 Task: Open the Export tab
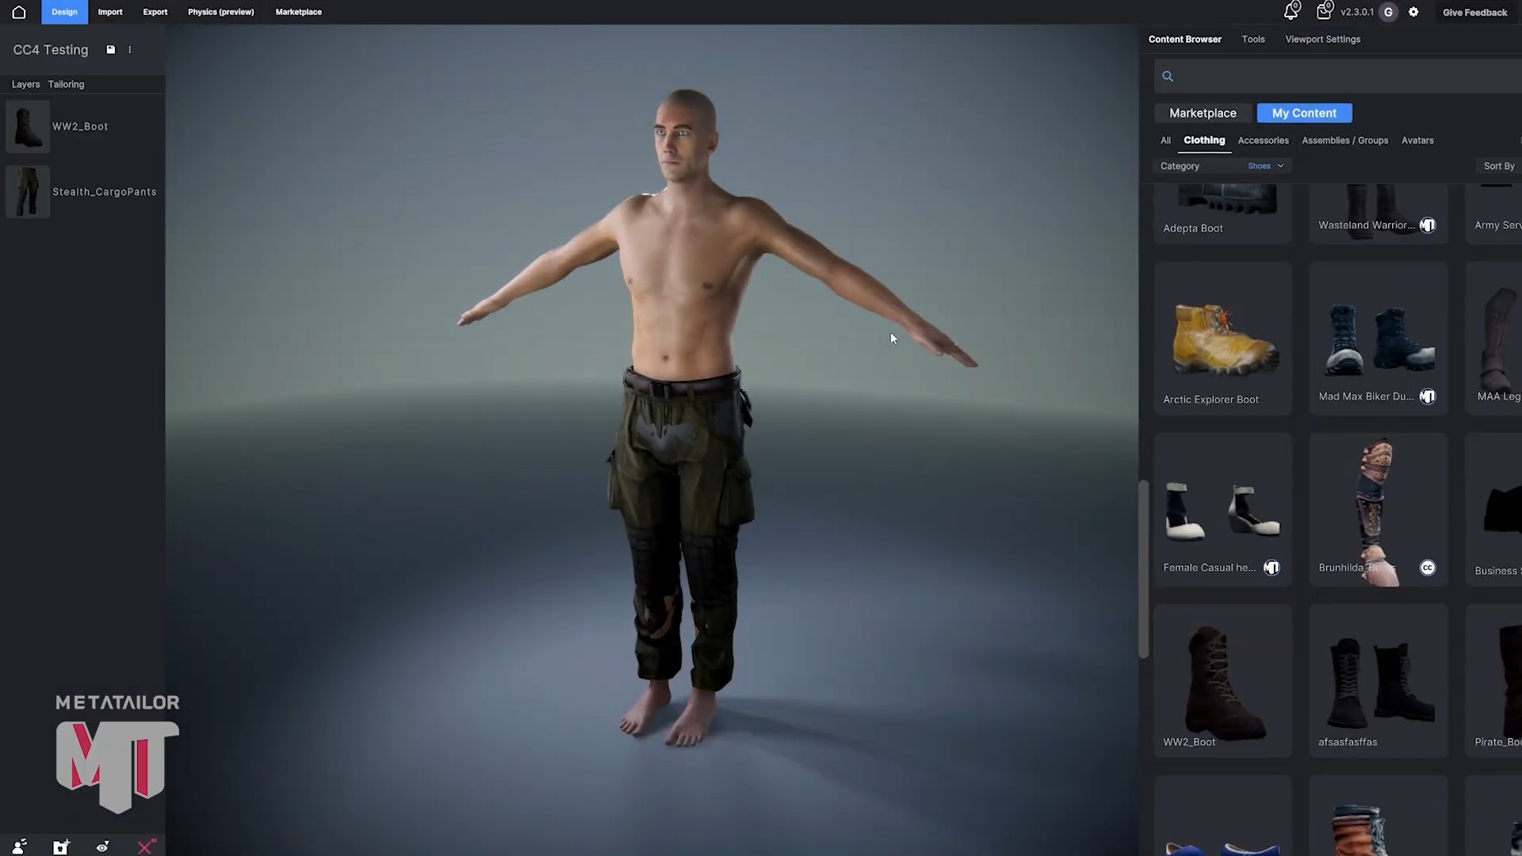[155, 12]
